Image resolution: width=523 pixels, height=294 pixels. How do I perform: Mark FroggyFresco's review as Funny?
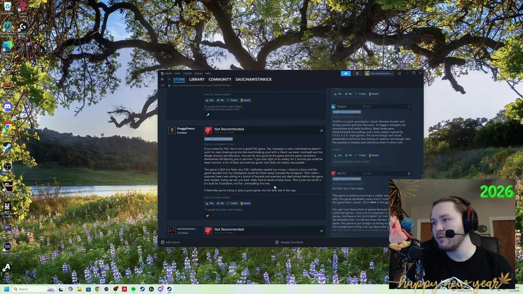(232, 203)
